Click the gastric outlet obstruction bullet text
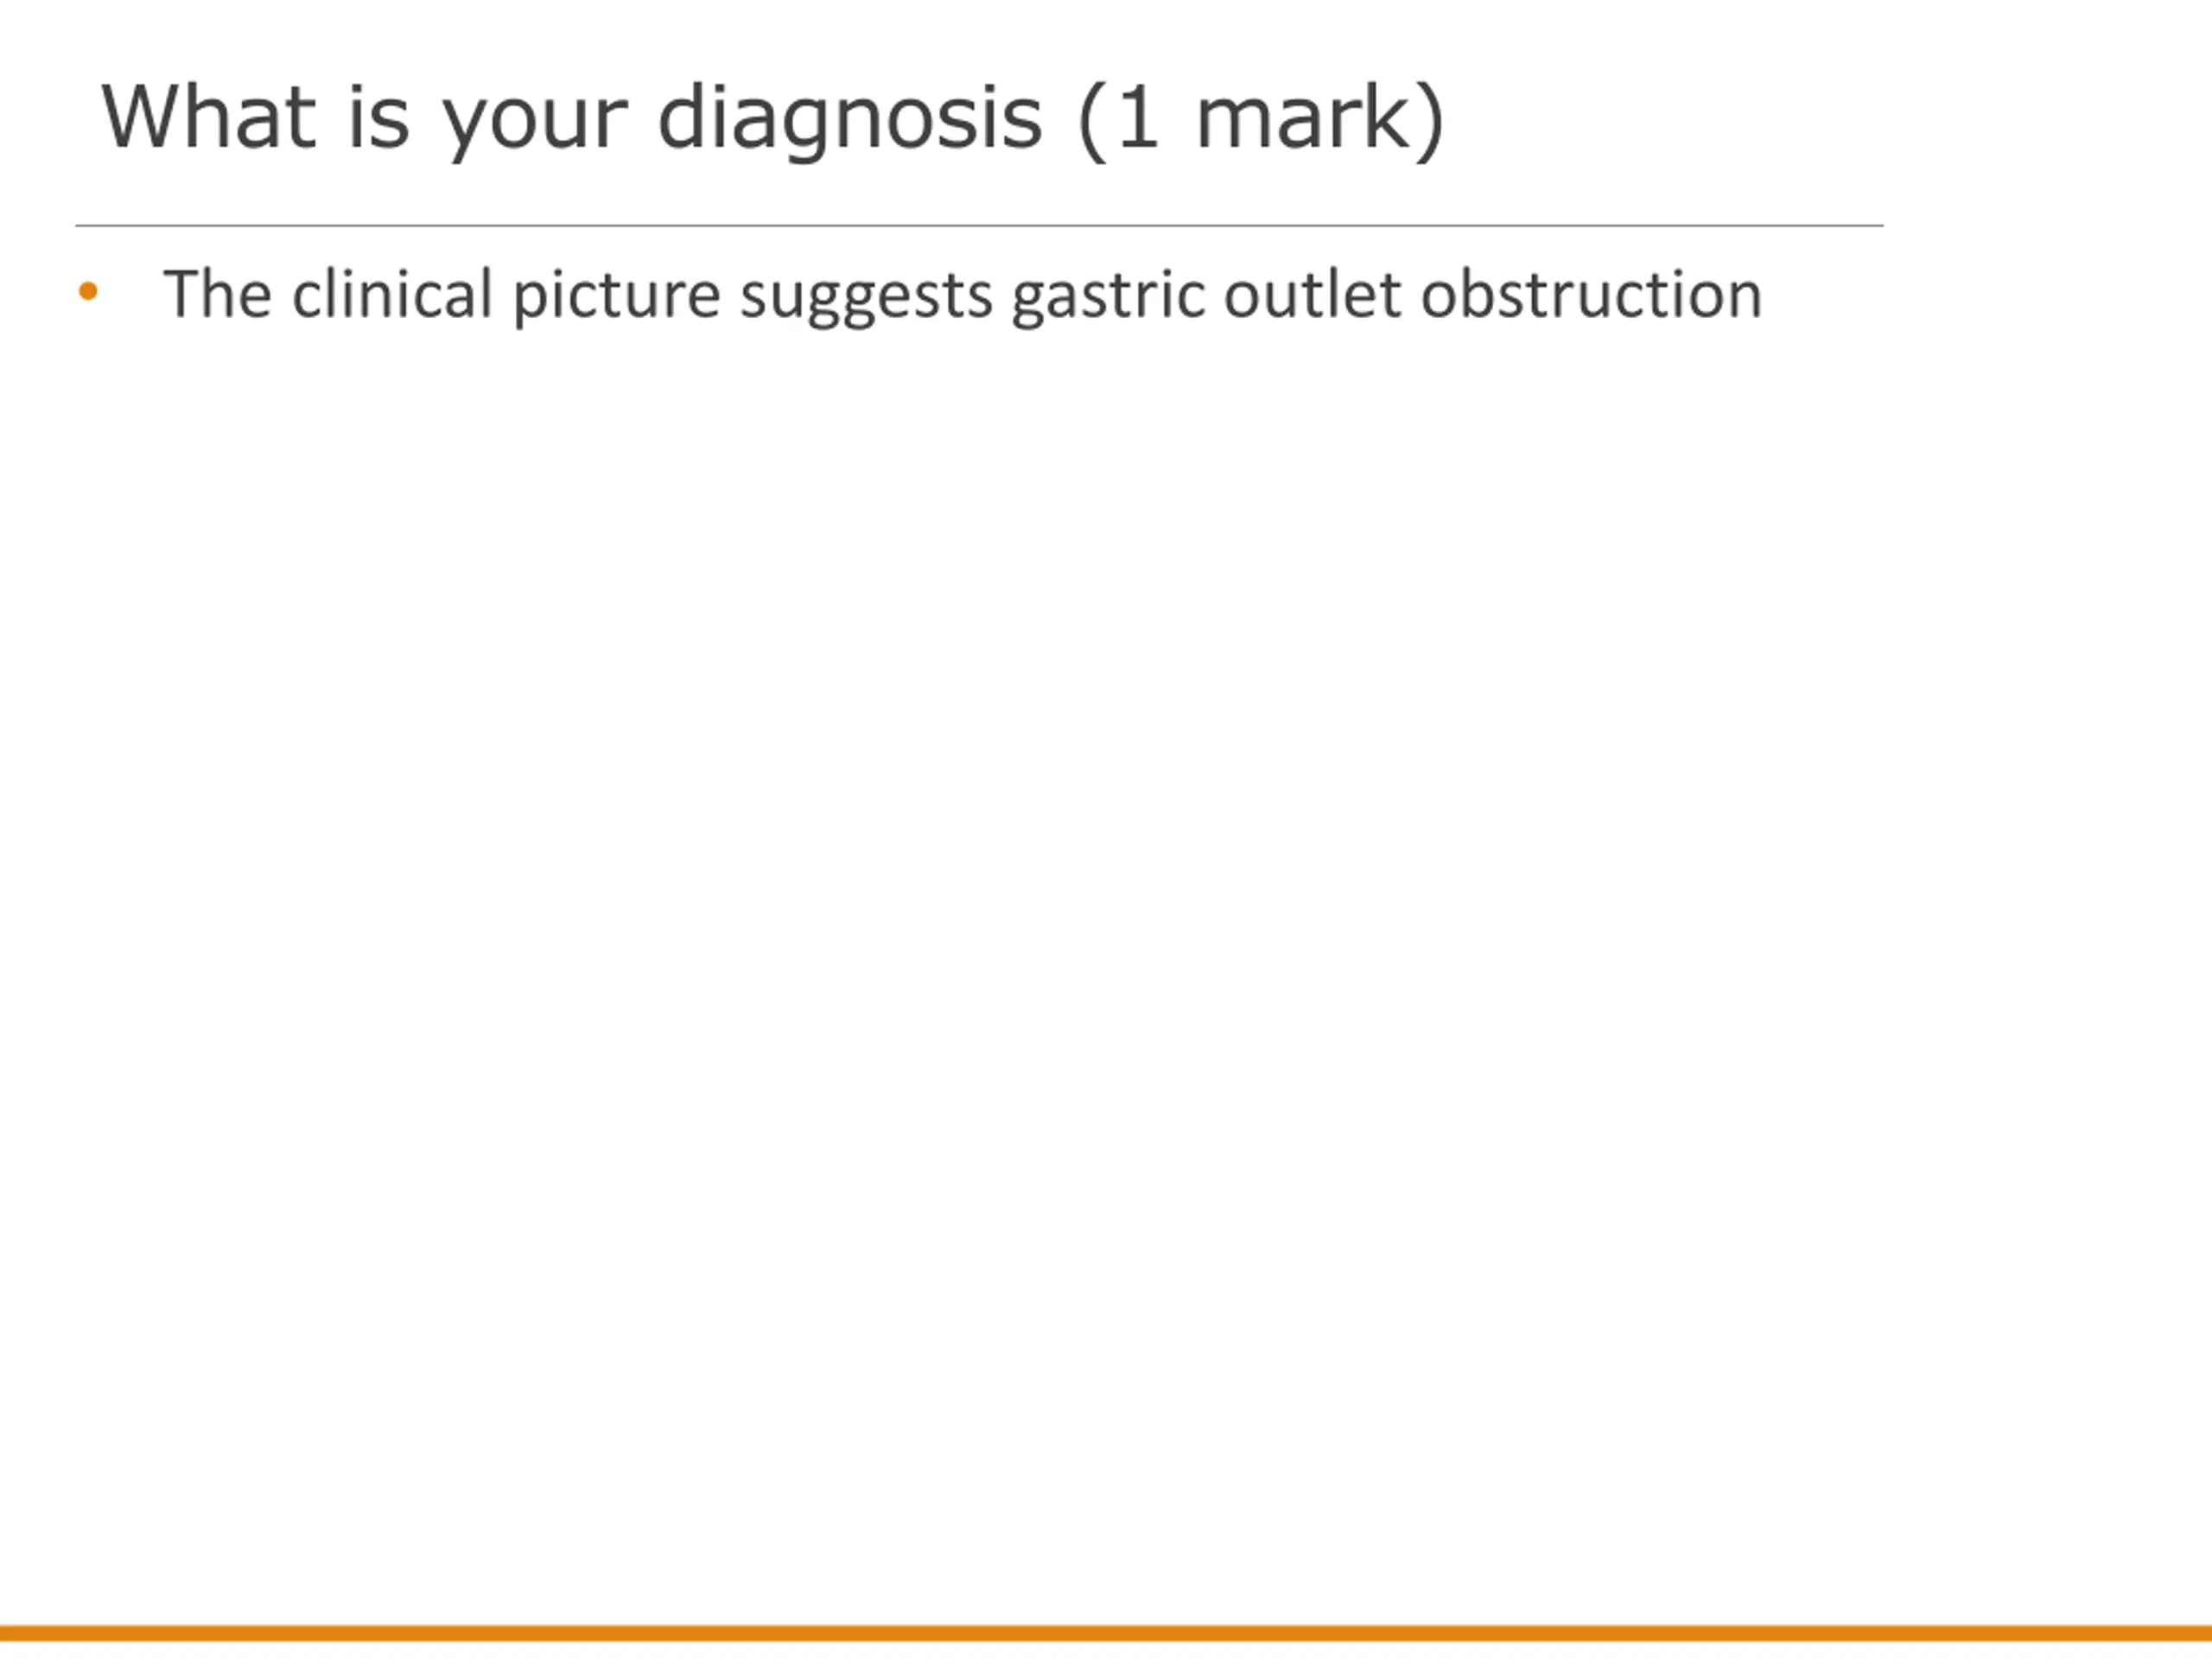The image size is (2212, 1659). (x=962, y=296)
